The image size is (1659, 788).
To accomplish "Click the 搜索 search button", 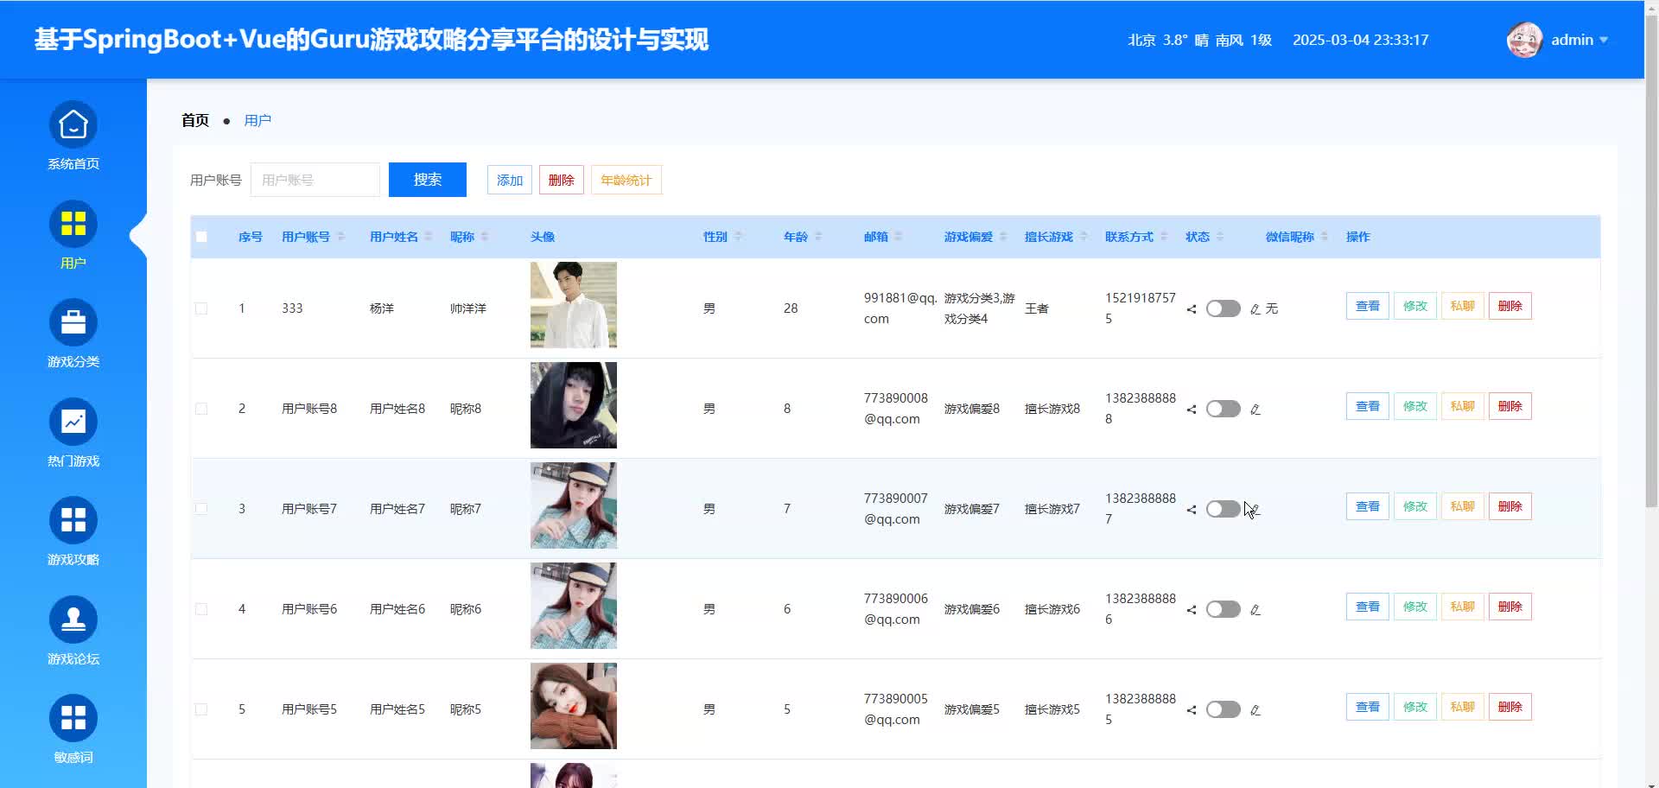I will coord(427,180).
